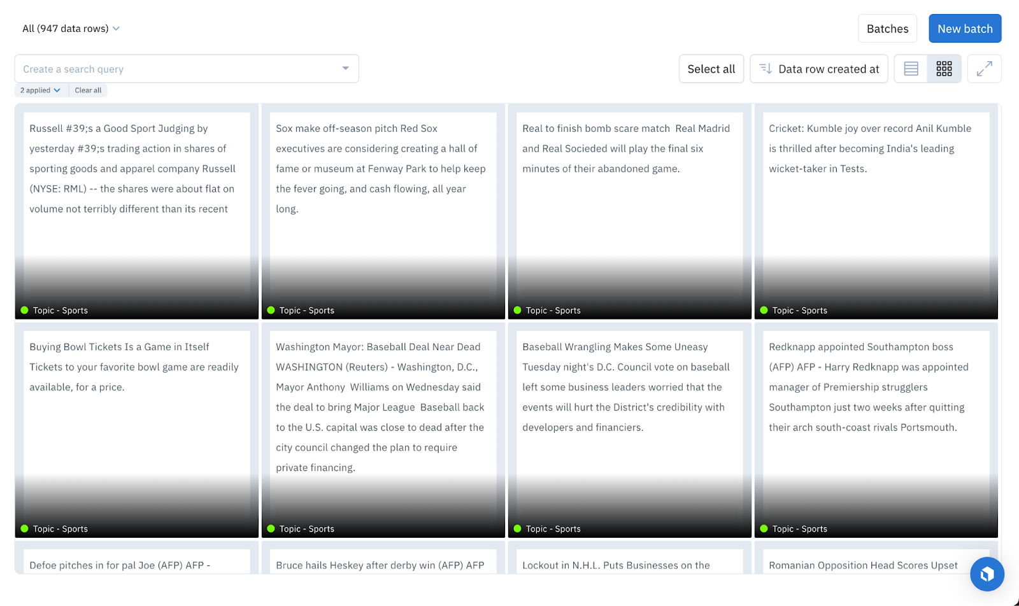
Task: Create a New batch
Action: coord(965,29)
